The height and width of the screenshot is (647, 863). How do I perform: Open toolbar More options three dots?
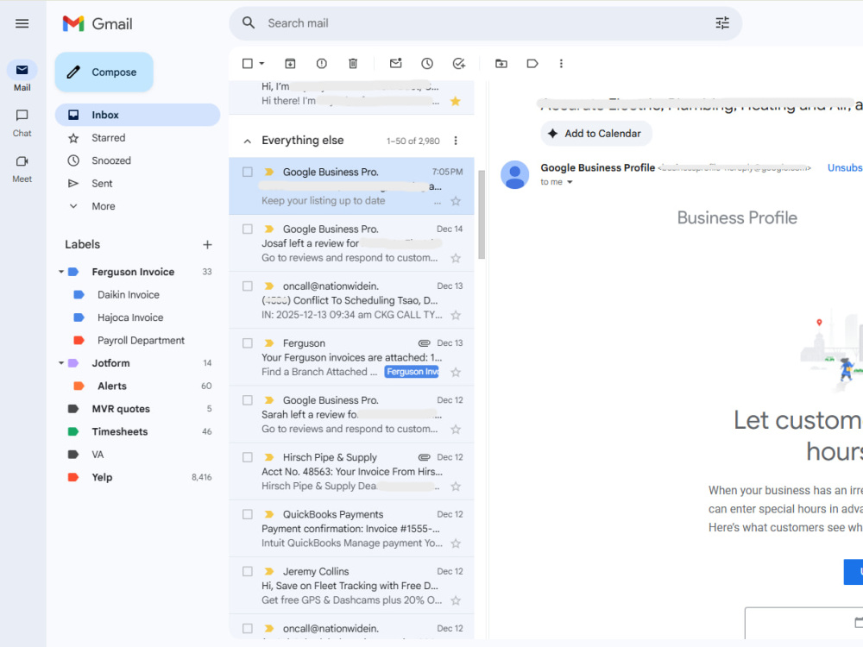(x=561, y=64)
